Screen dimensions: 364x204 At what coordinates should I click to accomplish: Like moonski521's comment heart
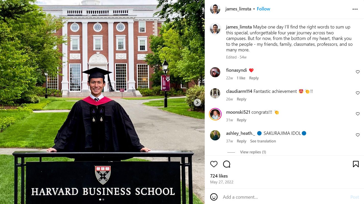[358, 114]
